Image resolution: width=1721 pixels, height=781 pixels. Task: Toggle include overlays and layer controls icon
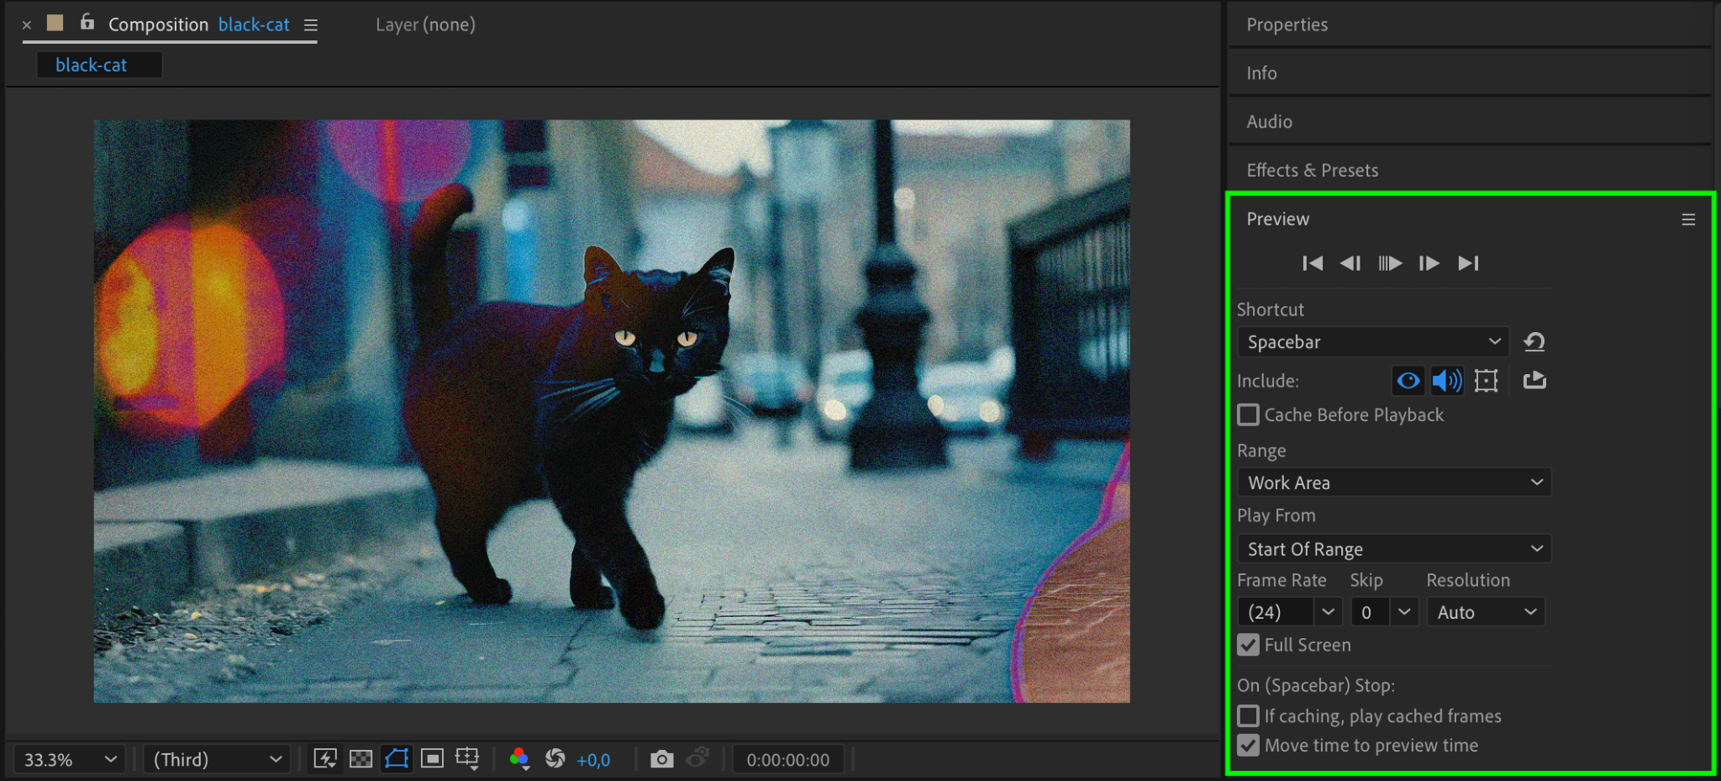click(x=1486, y=381)
